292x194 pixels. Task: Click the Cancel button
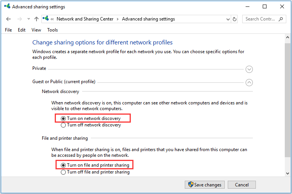tap(242, 185)
